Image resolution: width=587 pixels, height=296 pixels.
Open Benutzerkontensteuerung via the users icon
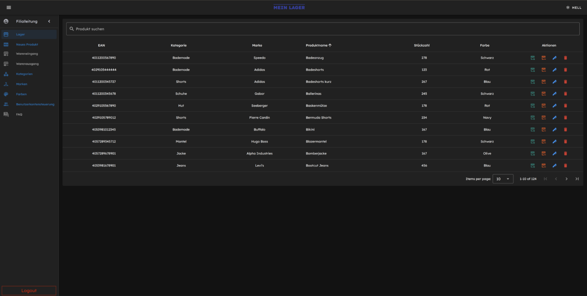6,104
